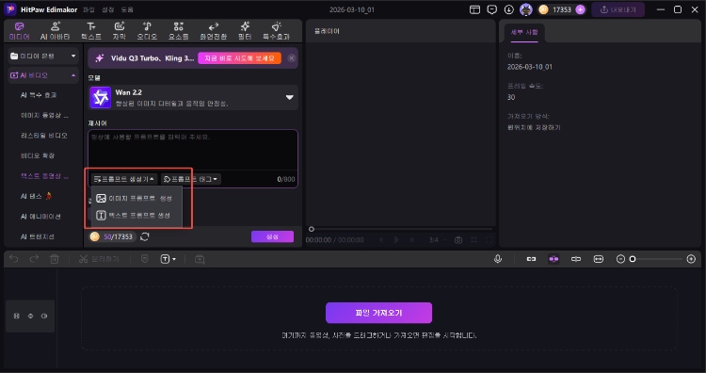Enter fullscreen with the player expand icon
This screenshot has height=373, width=706.
(x=489, y=240)
